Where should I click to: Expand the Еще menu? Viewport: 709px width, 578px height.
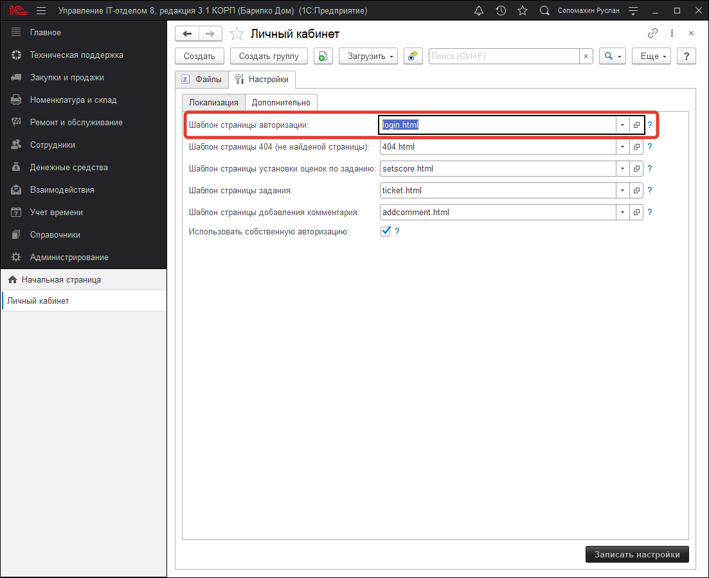click(x=651, y=57)
